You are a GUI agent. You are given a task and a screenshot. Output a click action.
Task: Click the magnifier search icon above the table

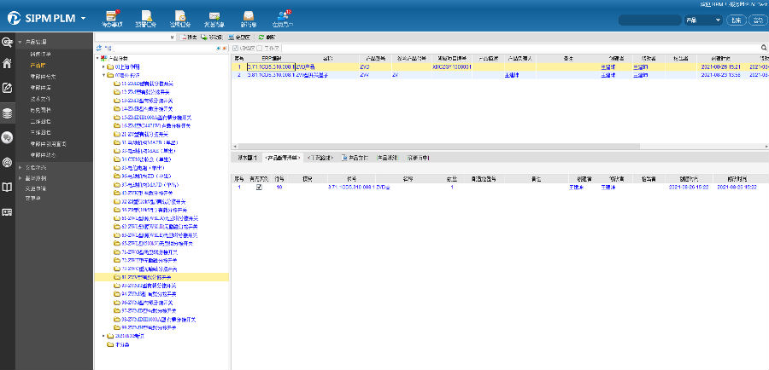click(763, 48)
